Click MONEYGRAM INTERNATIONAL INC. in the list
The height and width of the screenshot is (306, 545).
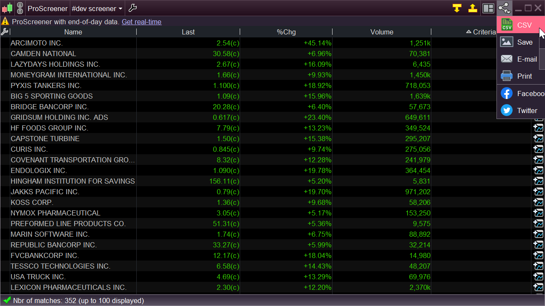[x=69, y=75]
